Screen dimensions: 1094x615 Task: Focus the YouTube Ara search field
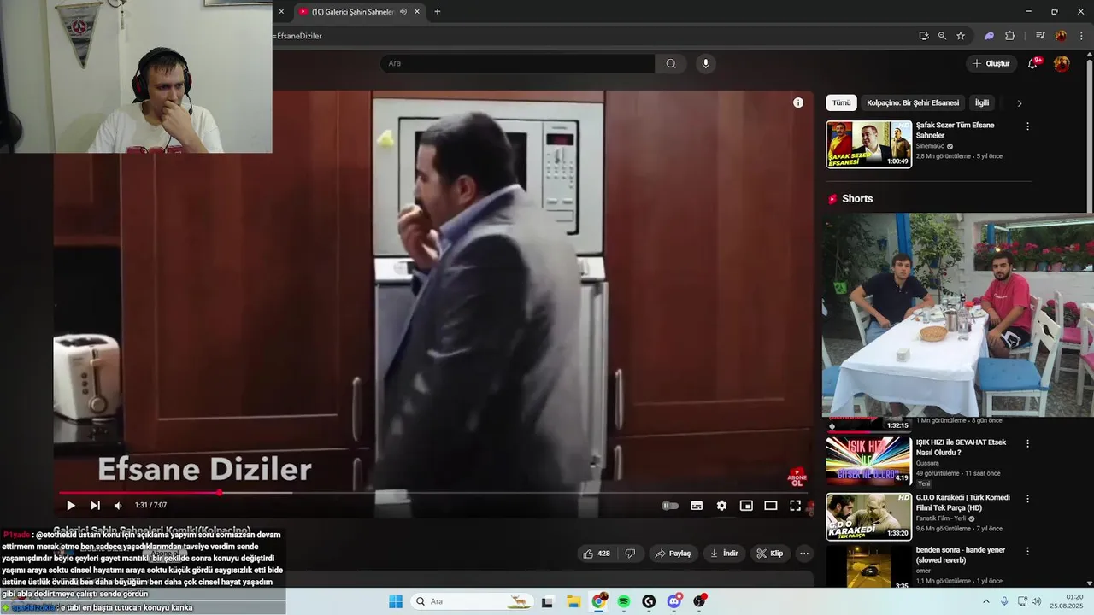click(x=517, y=63)
